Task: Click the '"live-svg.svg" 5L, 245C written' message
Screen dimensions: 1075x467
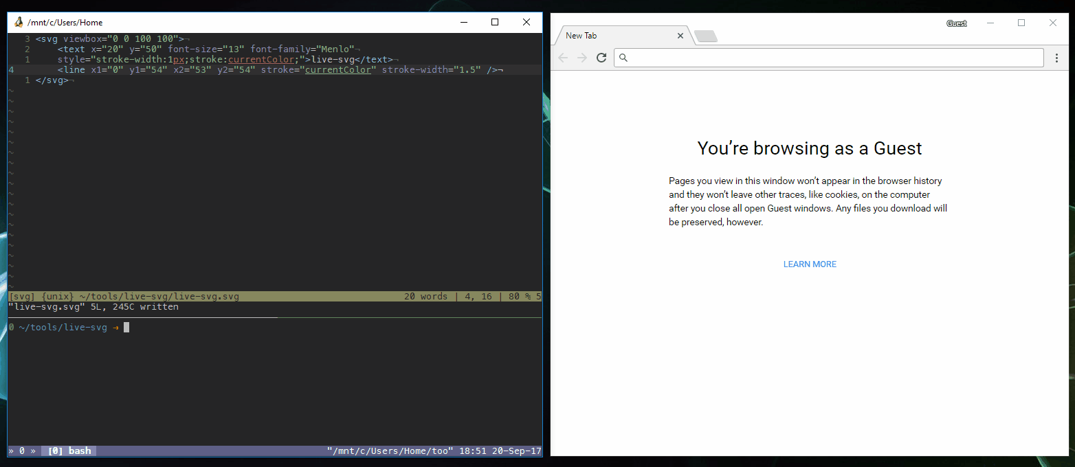Action: click(x=93, y=307)
